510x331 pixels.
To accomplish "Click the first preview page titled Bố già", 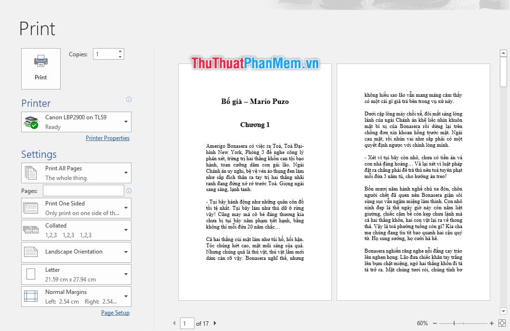I will [255, 182].
